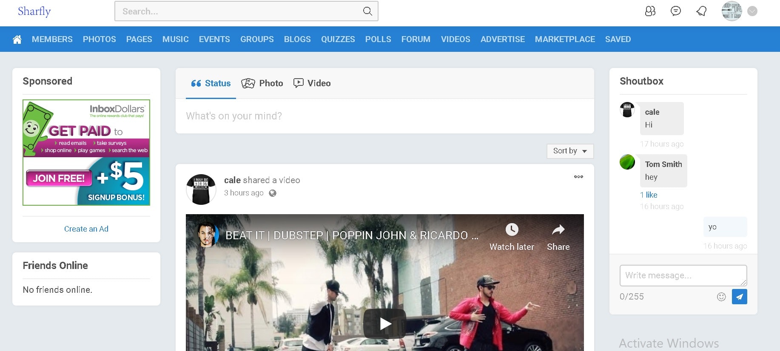Open the Forum section

pyautogui.click(x=416, y=39)
